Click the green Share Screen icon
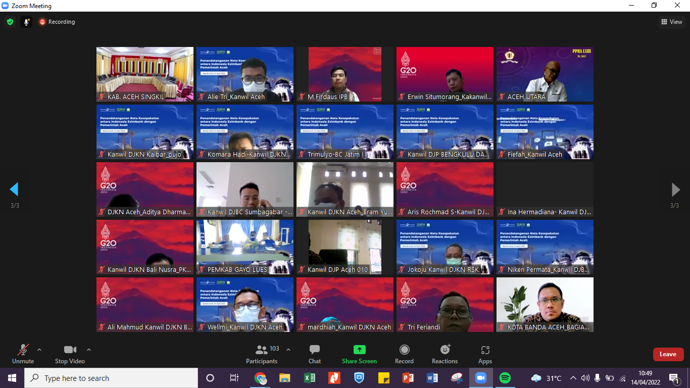Screen dimensions: 690x388 click(x=359, y=350)
